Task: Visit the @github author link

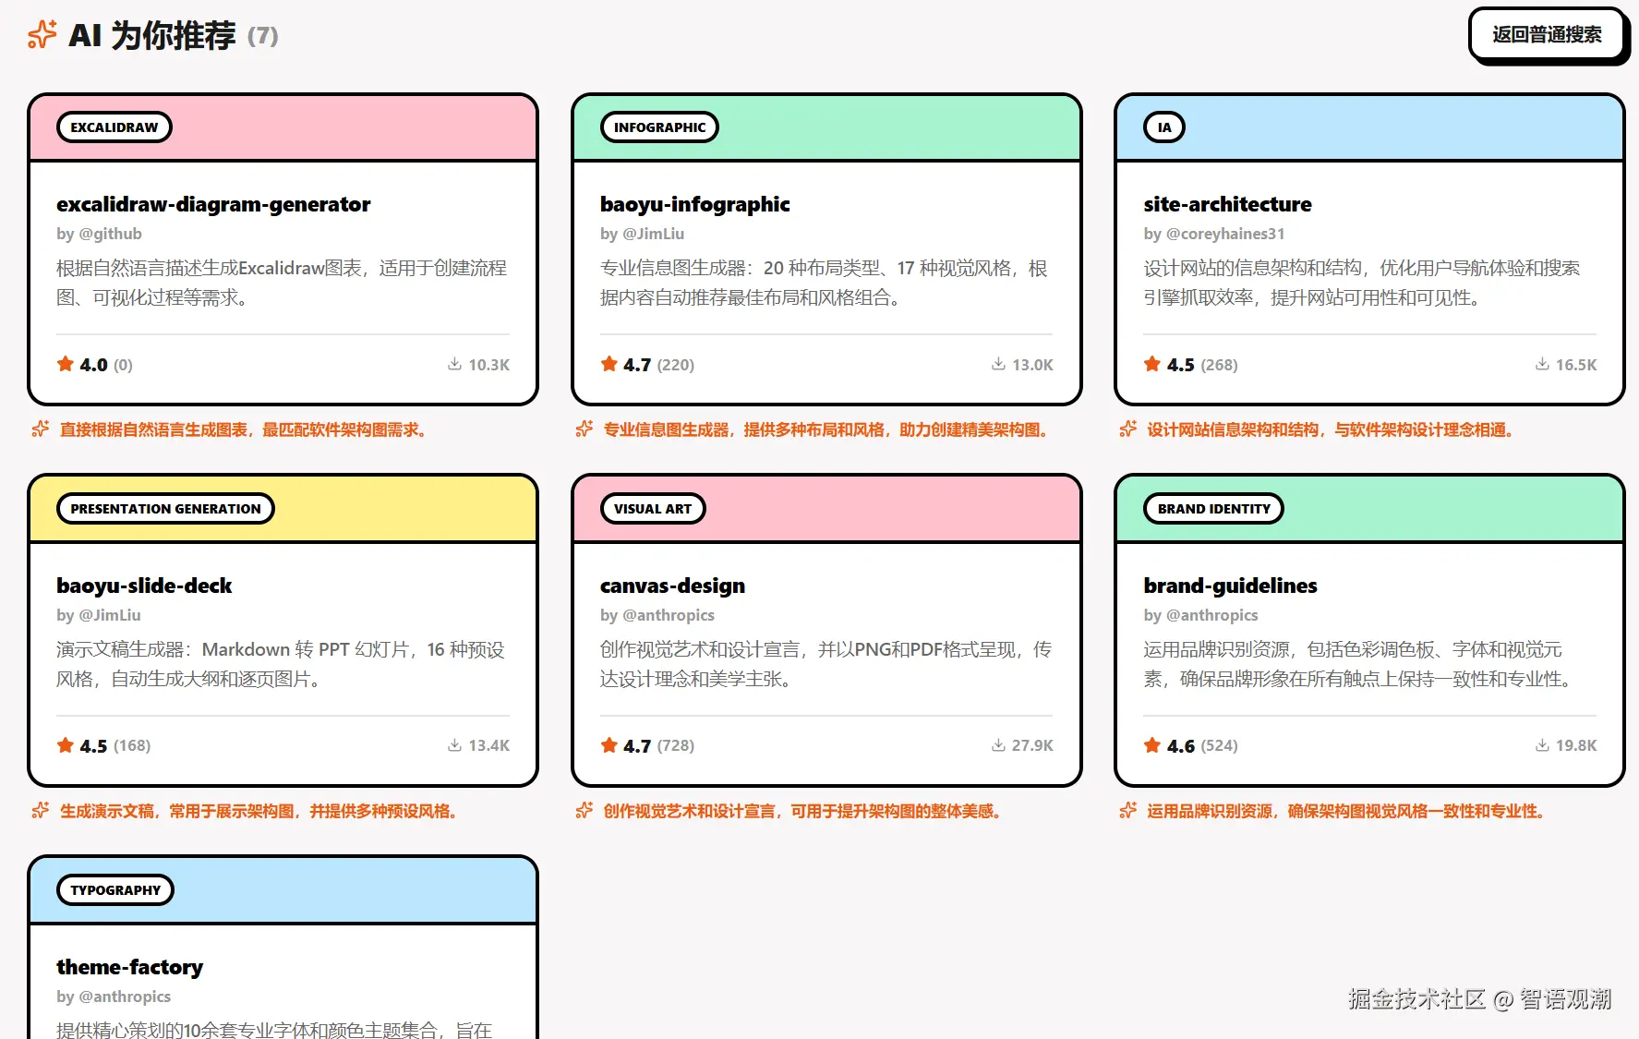Action: tap(110, 234)
